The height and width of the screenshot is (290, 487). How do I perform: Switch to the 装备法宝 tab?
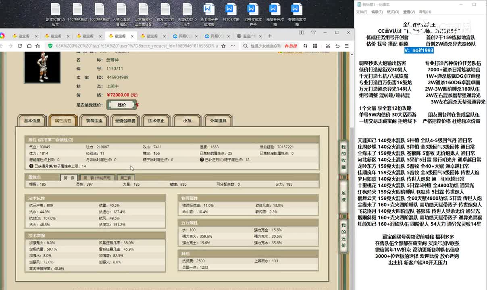[94, 120]
